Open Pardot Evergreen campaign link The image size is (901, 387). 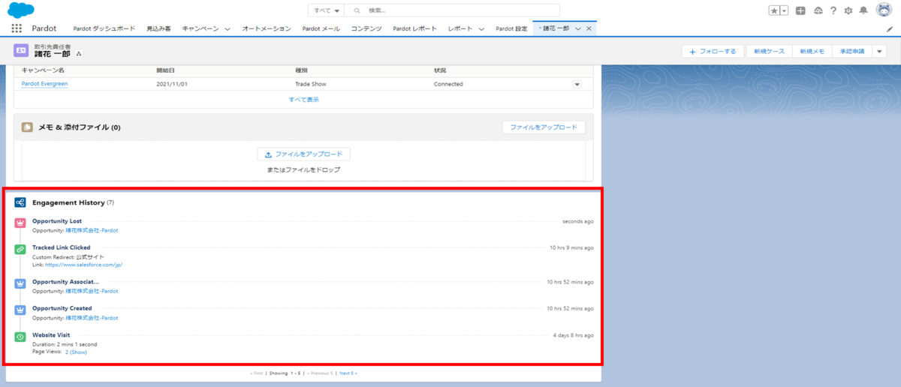[44, 84]
